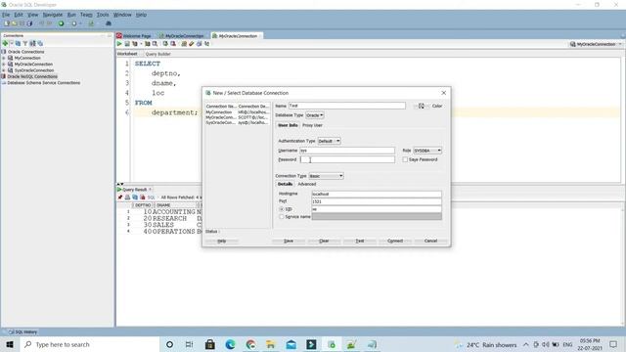Click the MyConnection database icon in tree
Image resolution: width=626 pixels, height=352 pixels.
[x=11, y=58]
